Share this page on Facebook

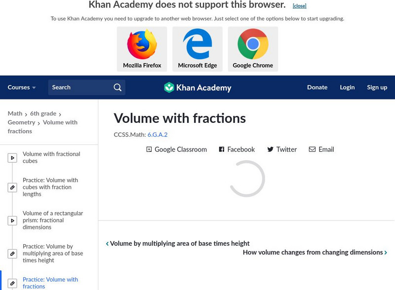pyautogui.click(x=237, y=149)
